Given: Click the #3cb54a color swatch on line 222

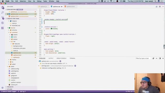Looking at the screenshot, I should click(x=51, y=29).
